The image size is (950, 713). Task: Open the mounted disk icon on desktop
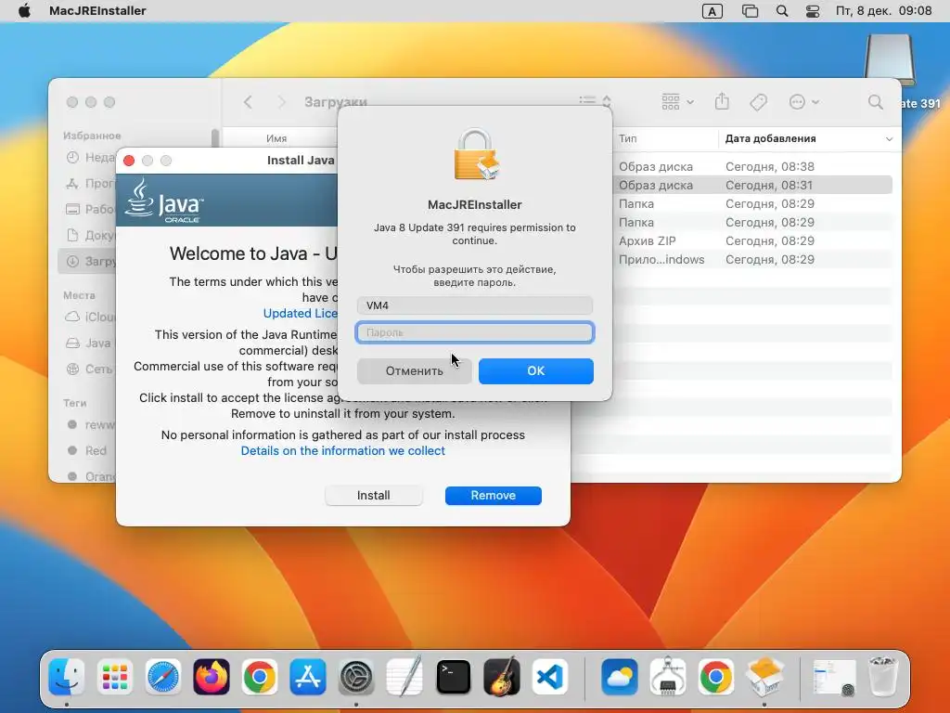[x=890, y=59]
